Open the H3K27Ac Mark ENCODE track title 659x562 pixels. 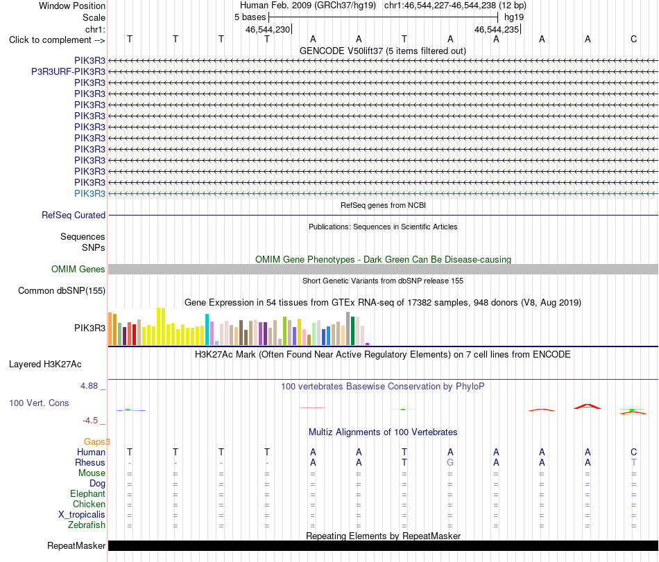[383, 354]
